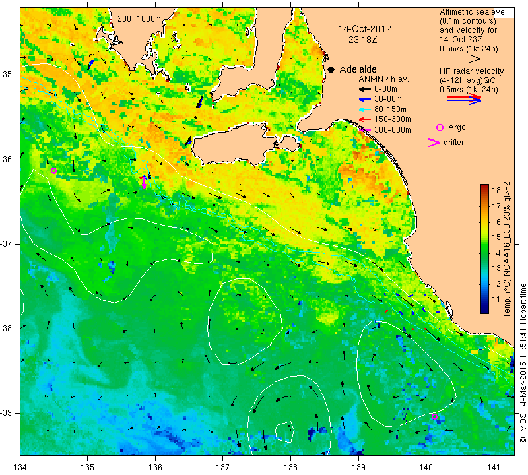Click latitude label -38 on left axis
This screenshot has width=528, height=475.
7,329
